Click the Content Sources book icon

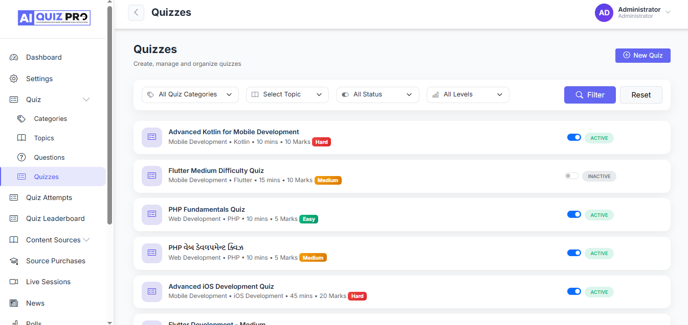[x=14, y=240]
